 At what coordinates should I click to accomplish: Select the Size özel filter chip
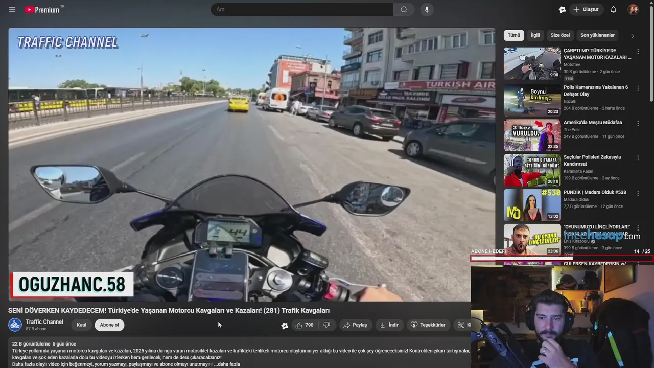coord(560,35)
